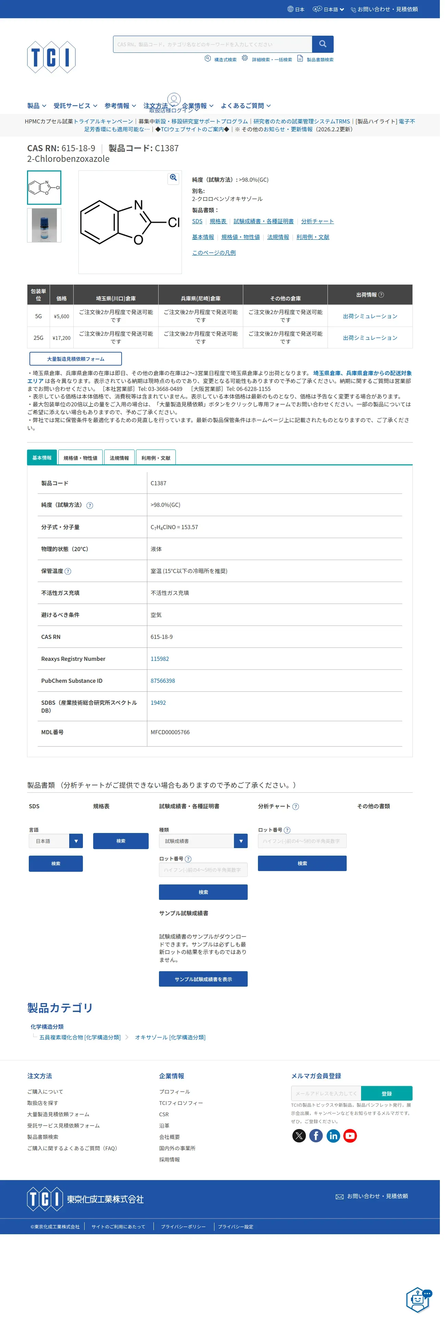The width and height of the screenshot is (445, 1321).
Task: Zoom the structure image with magnifier icon
Action: (173, 178)
